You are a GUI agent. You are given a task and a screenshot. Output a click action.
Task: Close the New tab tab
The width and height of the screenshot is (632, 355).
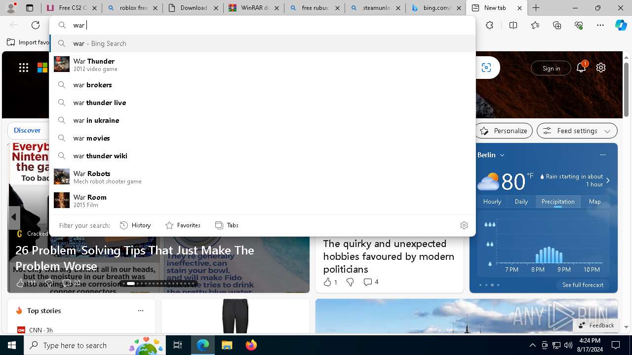click(519, 8)
